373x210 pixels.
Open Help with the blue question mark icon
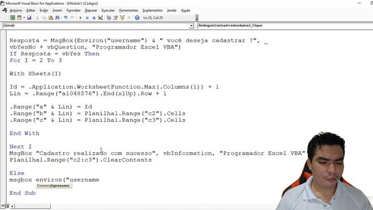137,17
